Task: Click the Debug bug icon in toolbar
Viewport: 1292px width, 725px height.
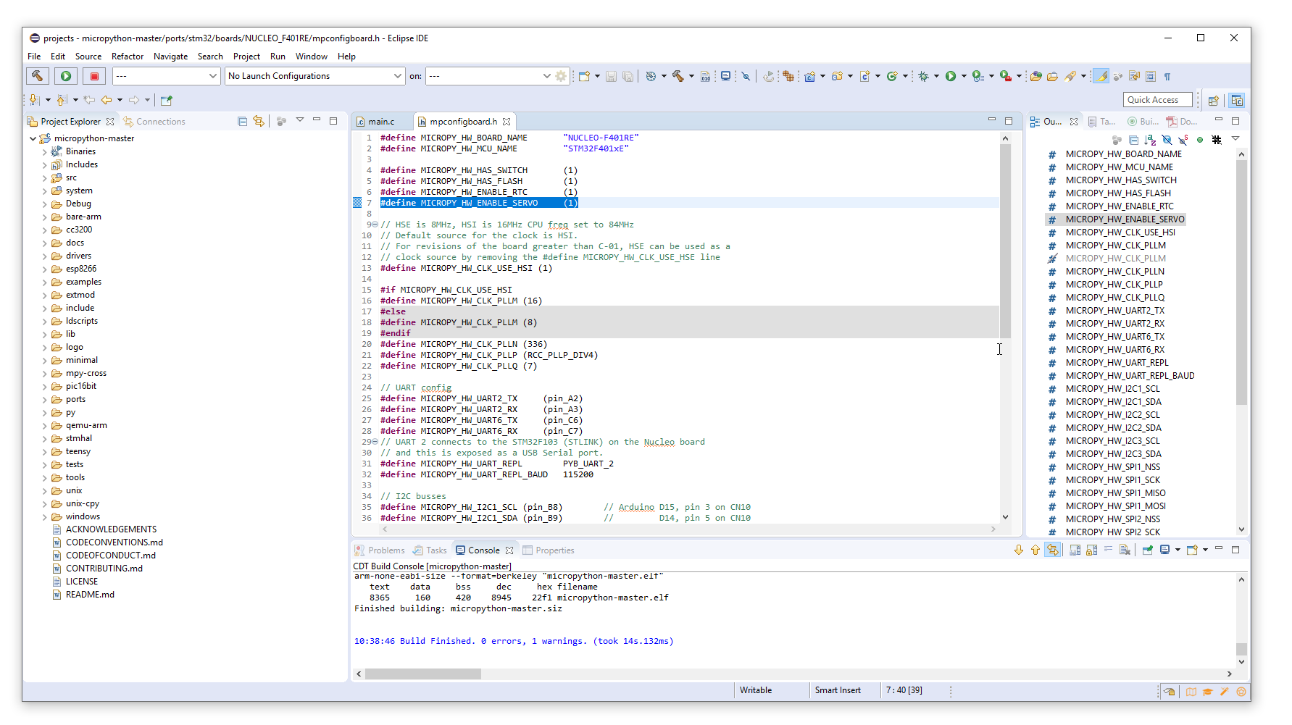Action: (x=923, y=76)
